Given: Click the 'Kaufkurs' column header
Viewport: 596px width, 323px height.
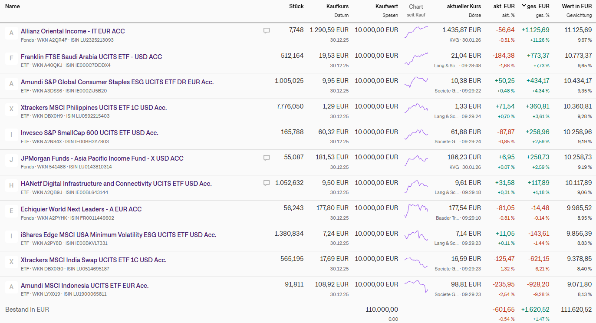Looking at the screenshot, I should (337, 7).
